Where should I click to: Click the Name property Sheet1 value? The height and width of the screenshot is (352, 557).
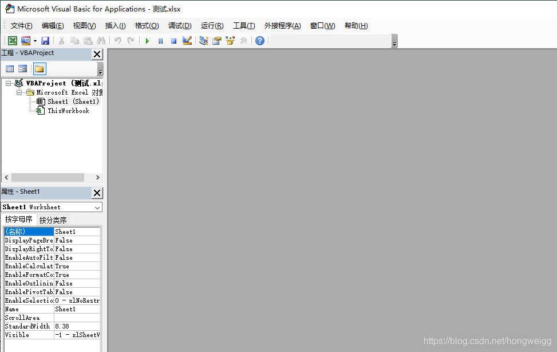click(x=77, y=310)
